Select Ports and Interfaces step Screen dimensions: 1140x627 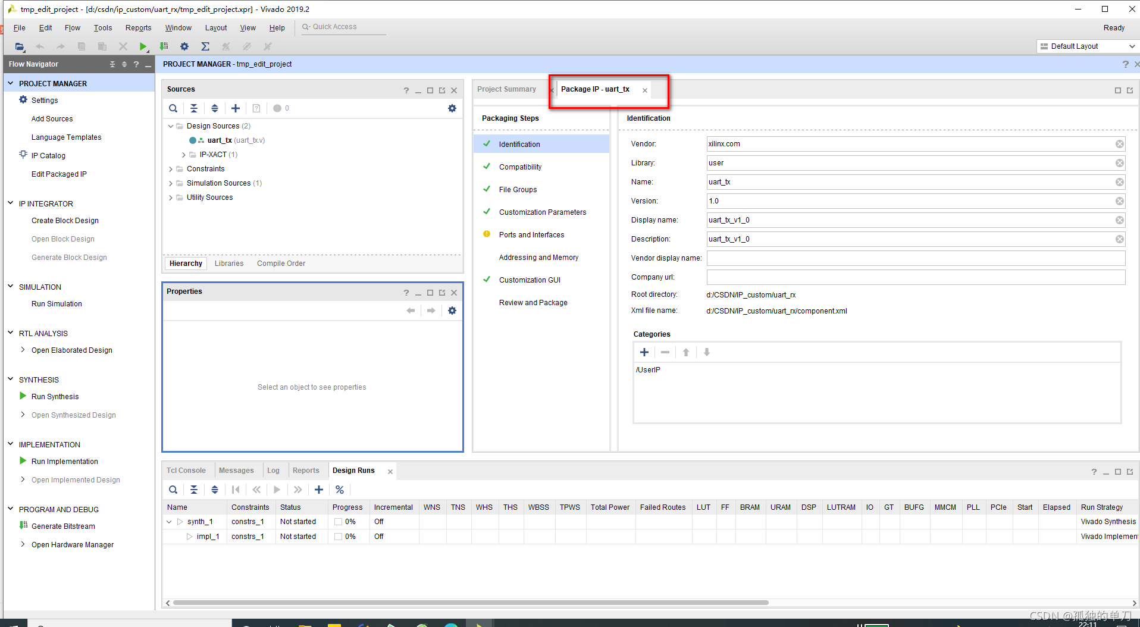[x=531, y=235]
